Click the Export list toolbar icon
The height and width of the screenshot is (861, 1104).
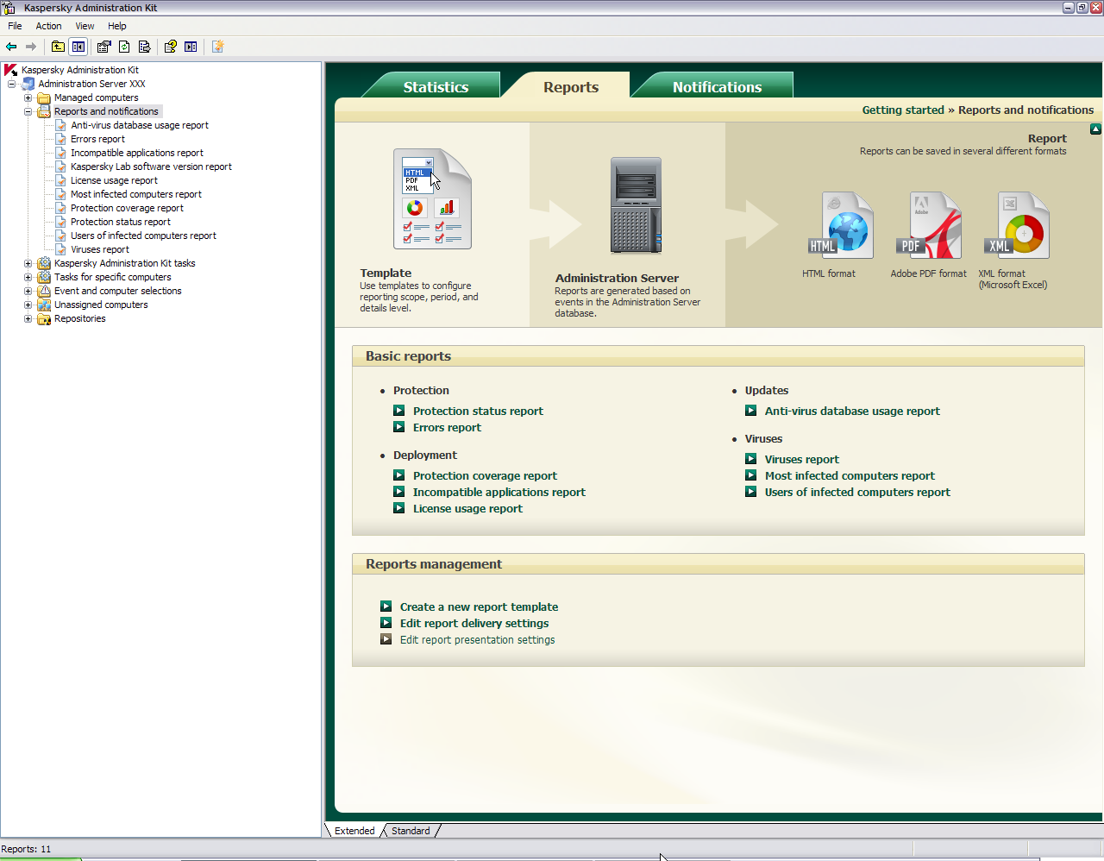click(x=144, y=47)
